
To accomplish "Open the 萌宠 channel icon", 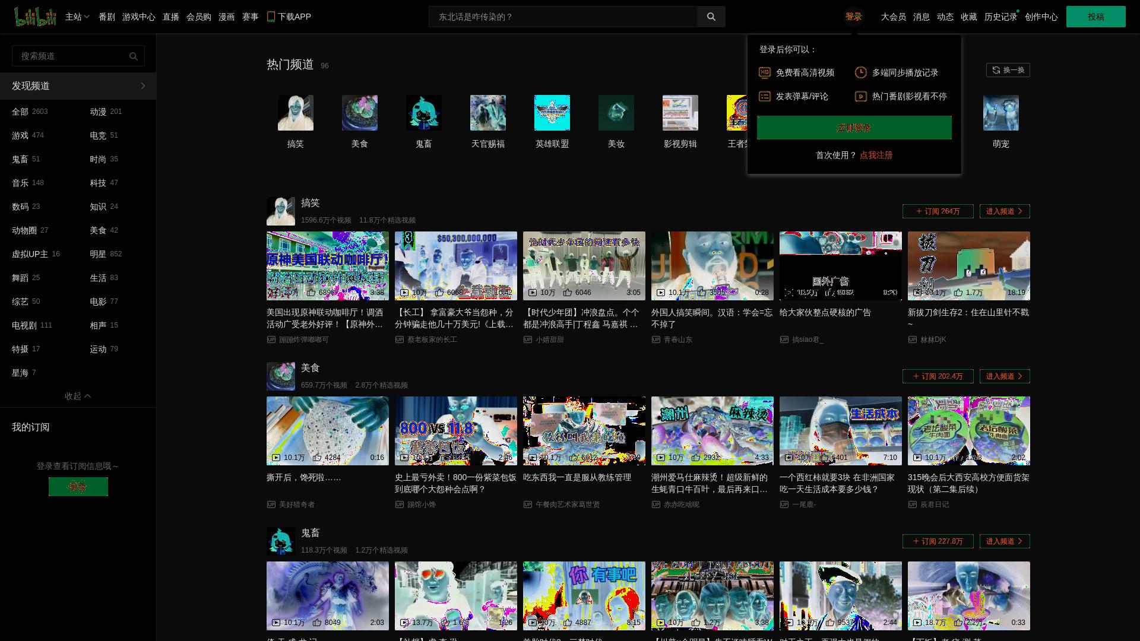I will coord(1001,113).
